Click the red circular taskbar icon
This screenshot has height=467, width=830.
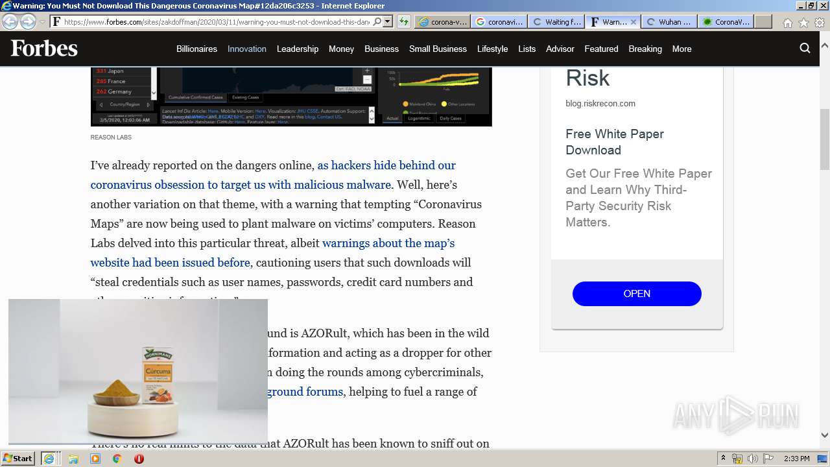point(139,459)
